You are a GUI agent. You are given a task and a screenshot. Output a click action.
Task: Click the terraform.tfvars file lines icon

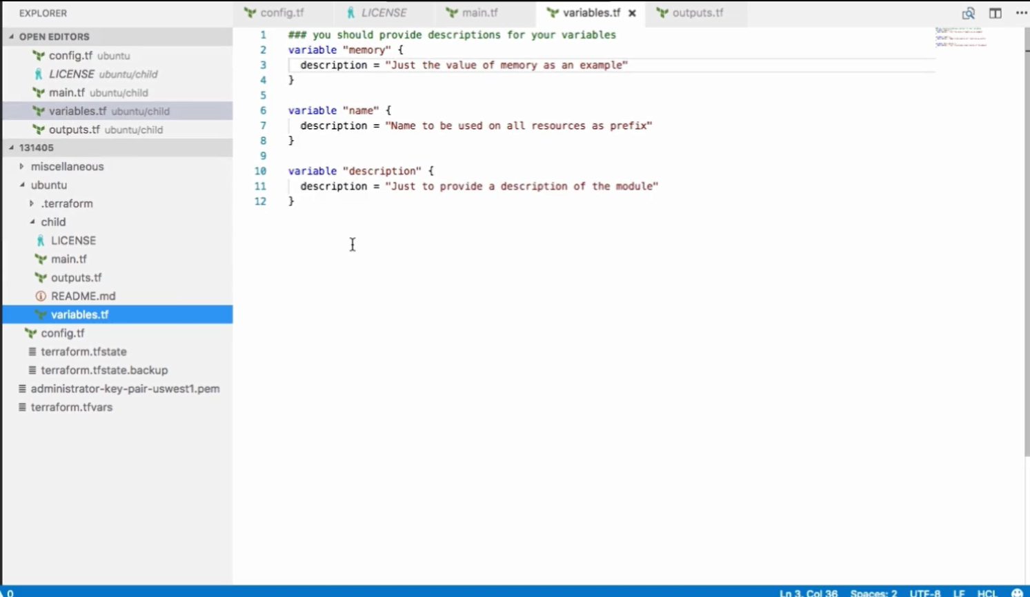pos(22,407)
